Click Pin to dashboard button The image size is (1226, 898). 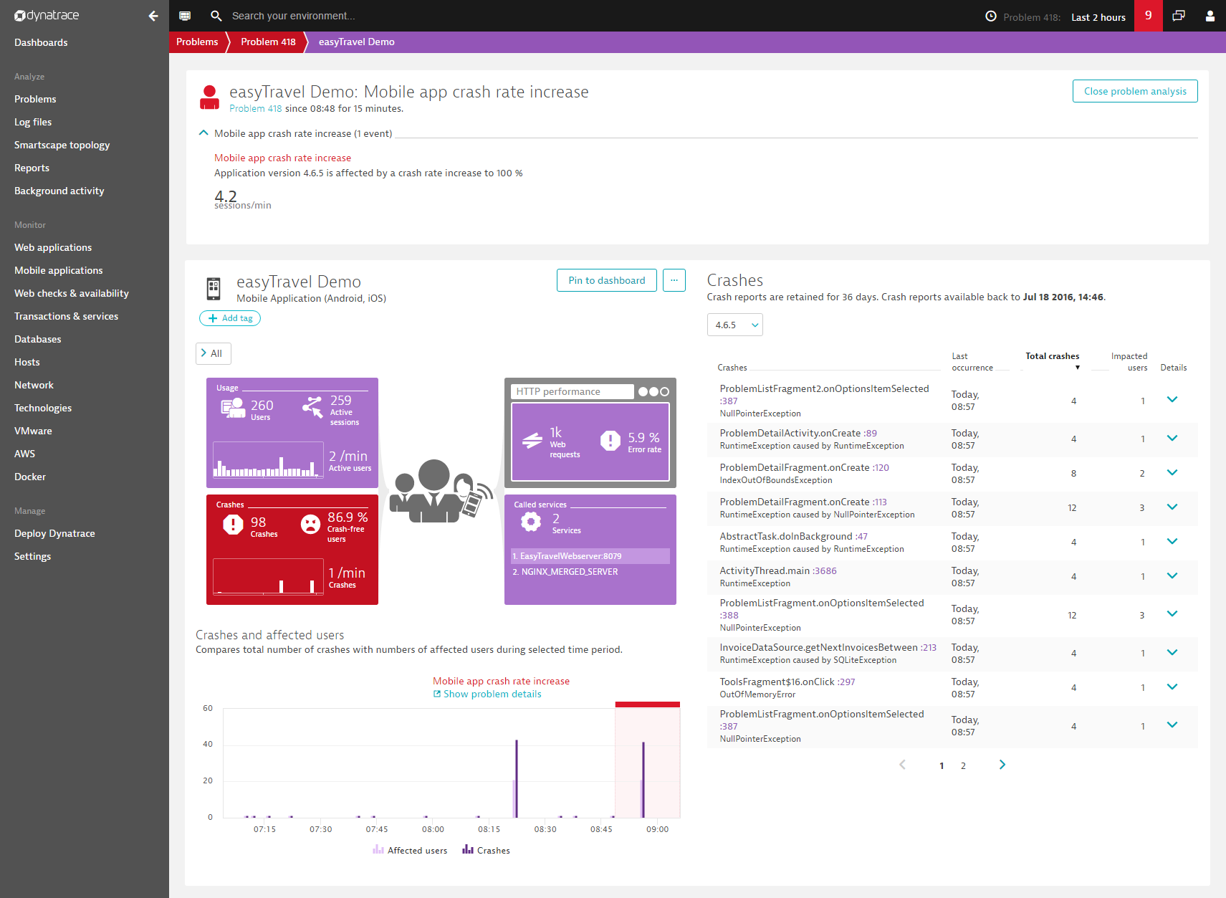point(607,280)
